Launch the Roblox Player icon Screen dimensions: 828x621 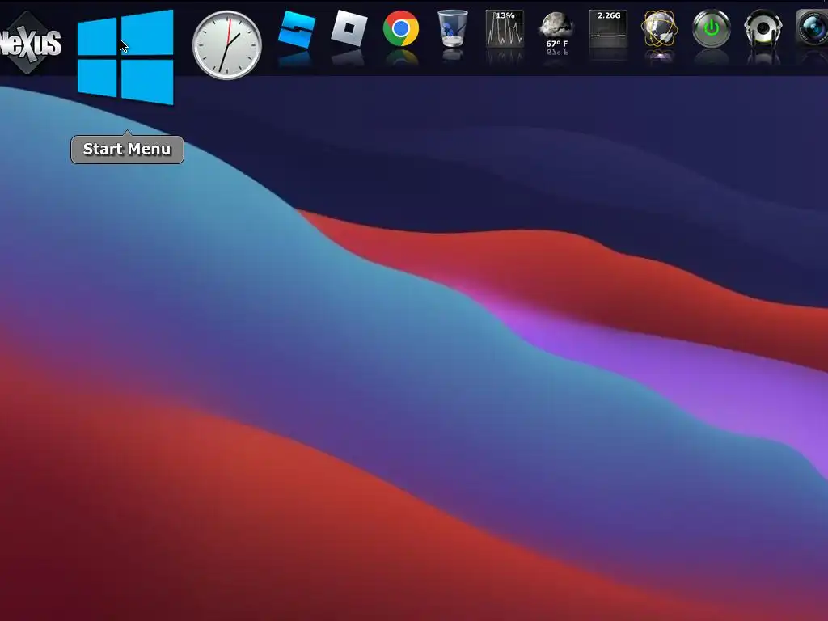click(x=349, y=28)
